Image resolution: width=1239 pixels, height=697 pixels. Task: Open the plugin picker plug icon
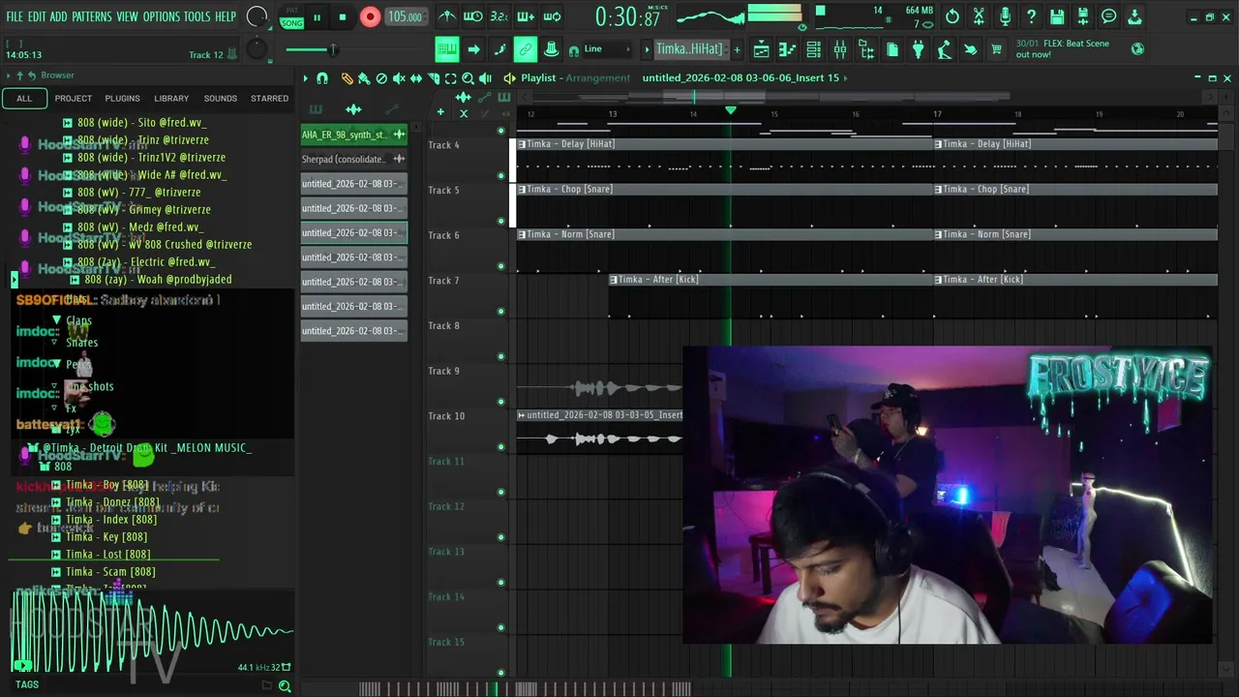pyautogui.click(x=918, y=49)
